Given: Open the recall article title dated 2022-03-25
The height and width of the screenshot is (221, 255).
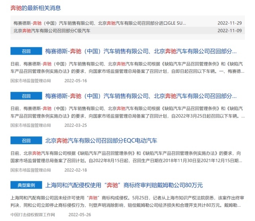Looking at the screenshot, I should (x=141, y=96).
